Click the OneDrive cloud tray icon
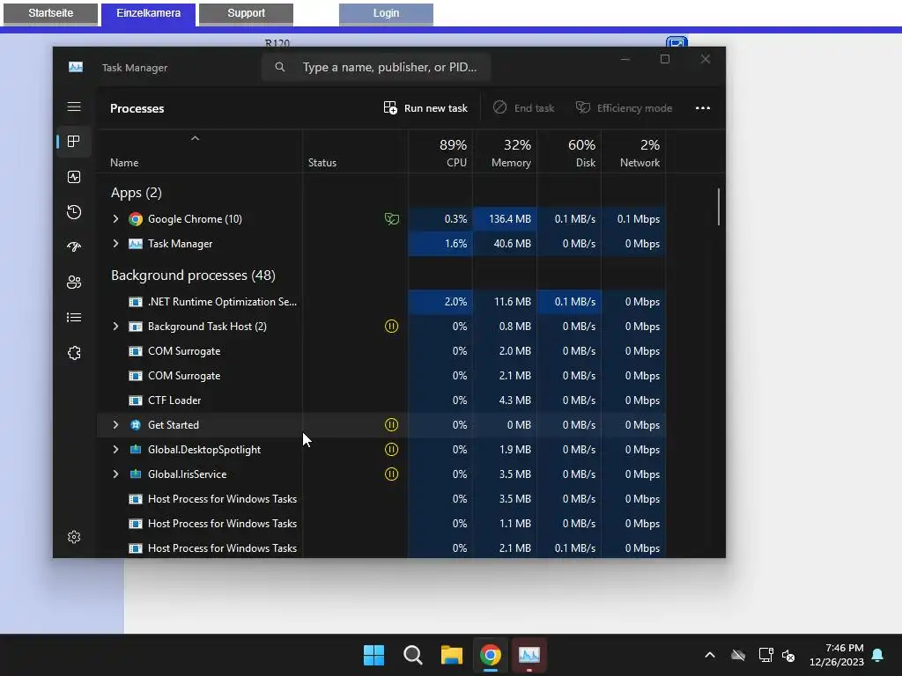902x676 pixels. click(739, 655)
